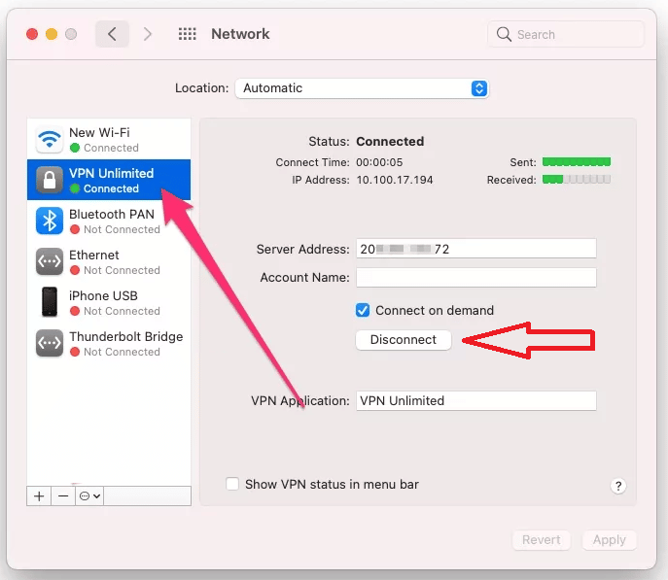Screen dimensions: 668x580
Task: Go back with the left chevron button
Action: click(112, 34)
